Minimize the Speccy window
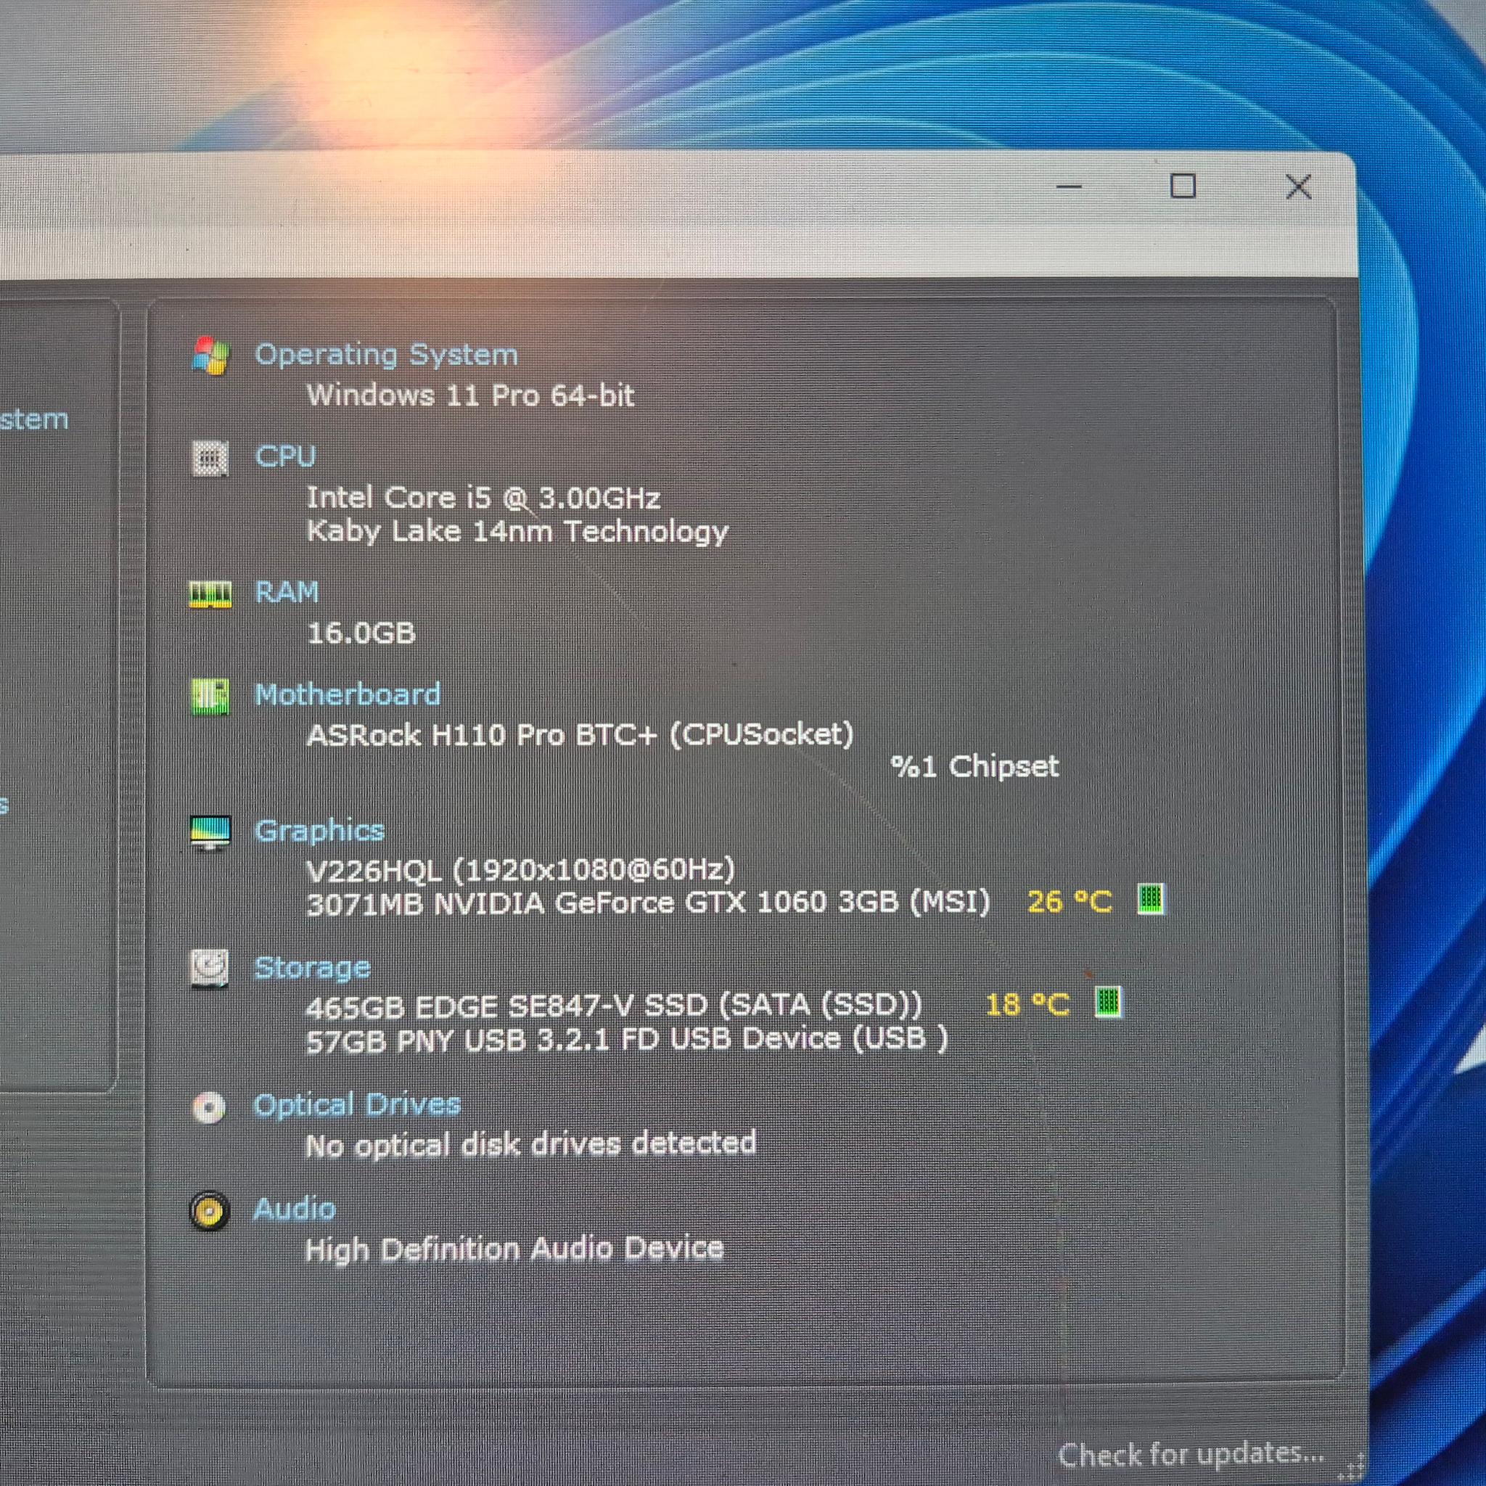This screenshot has width=1486, height=1486. click(x=1069, y=187)
